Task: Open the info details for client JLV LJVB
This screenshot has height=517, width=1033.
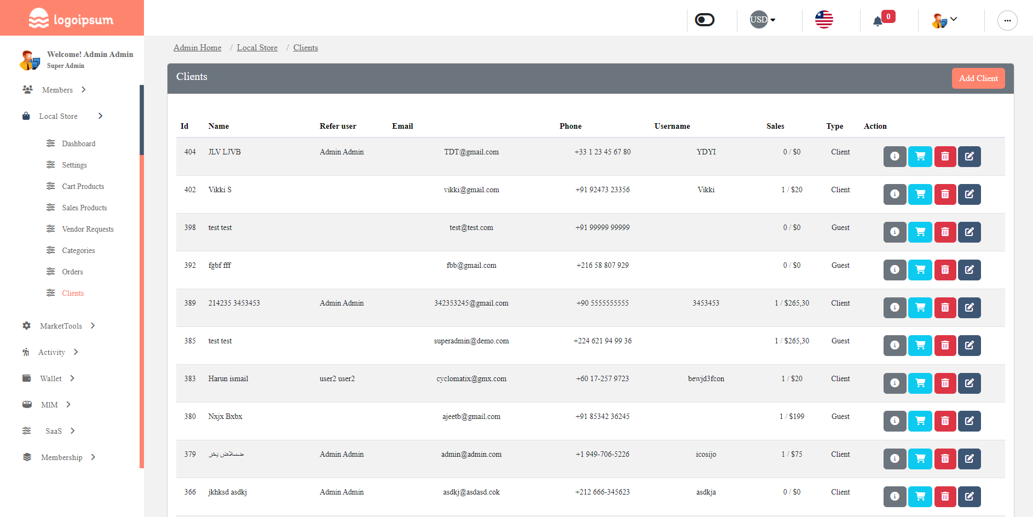Action: [x=895, y=157]
